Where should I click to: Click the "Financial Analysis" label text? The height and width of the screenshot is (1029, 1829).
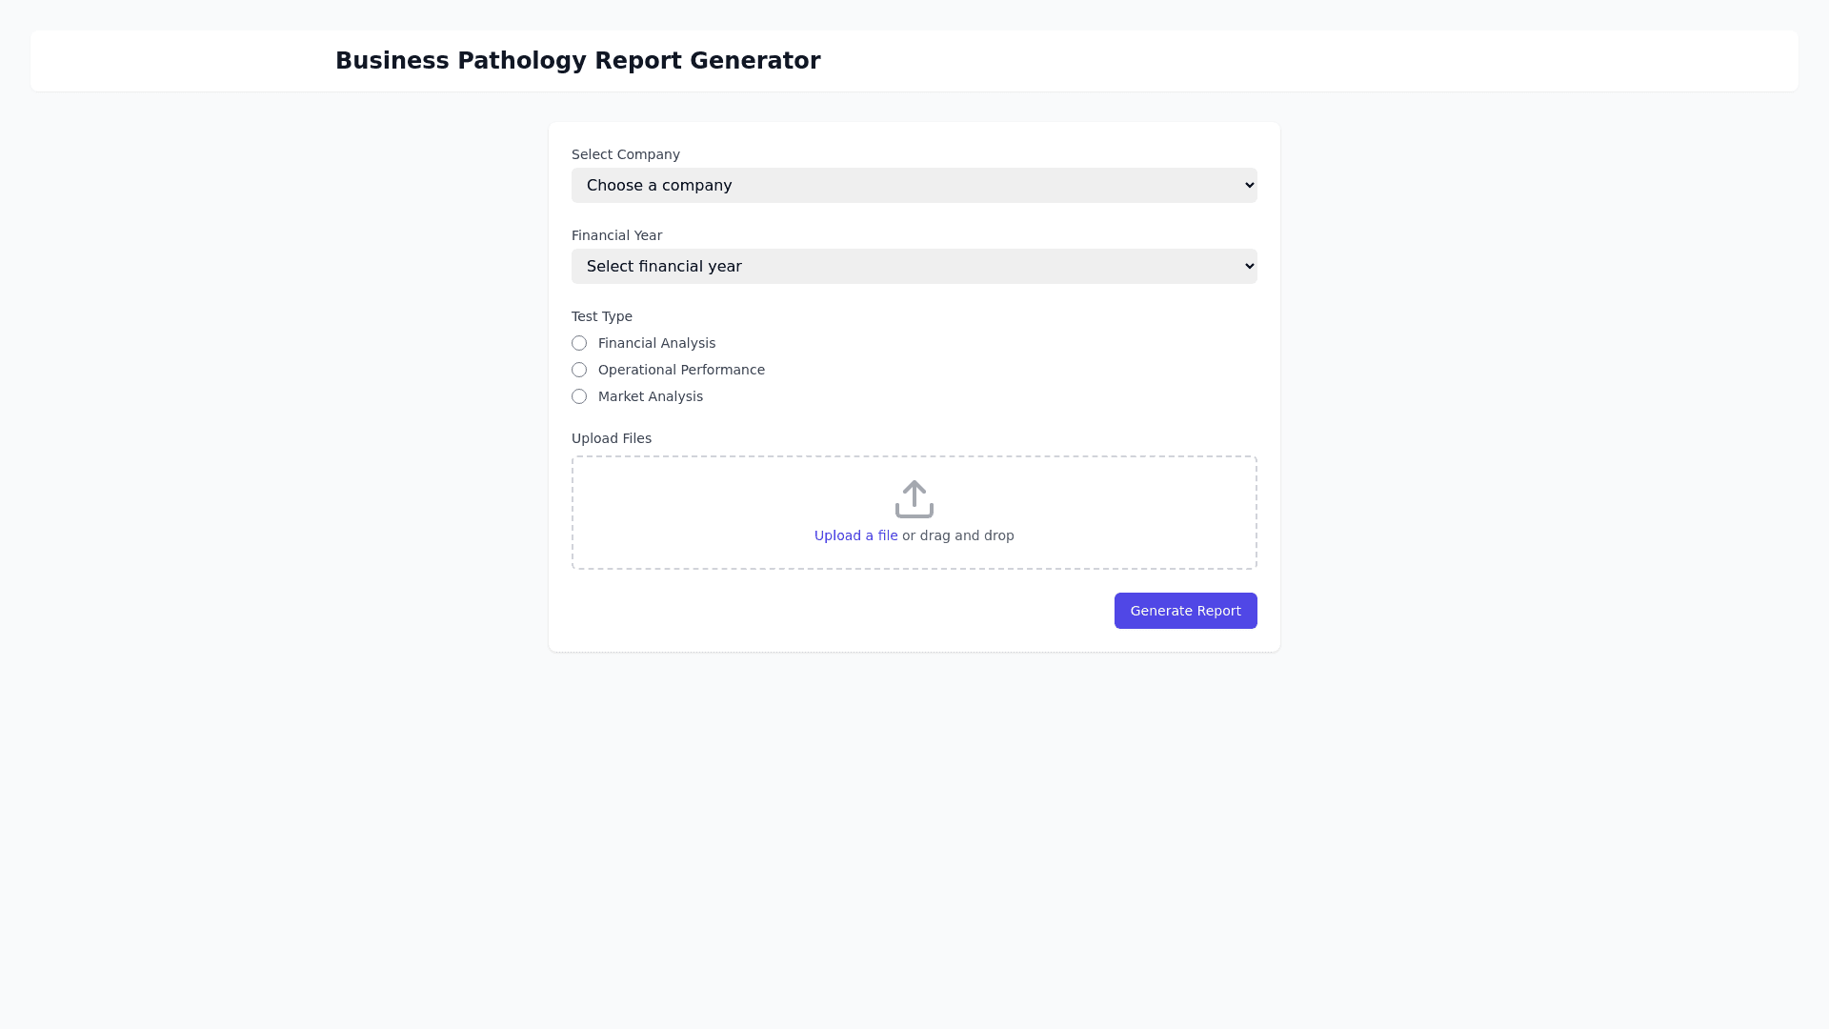point(656,343)
